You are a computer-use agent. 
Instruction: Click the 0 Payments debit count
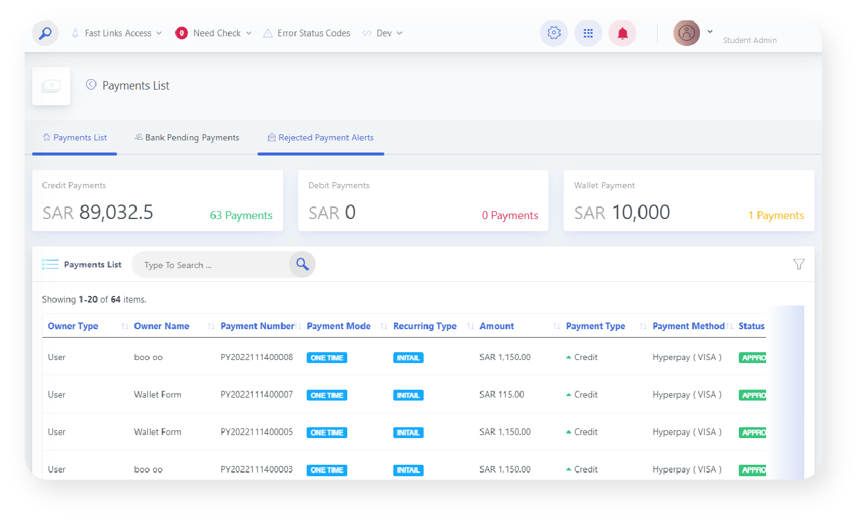510,215
